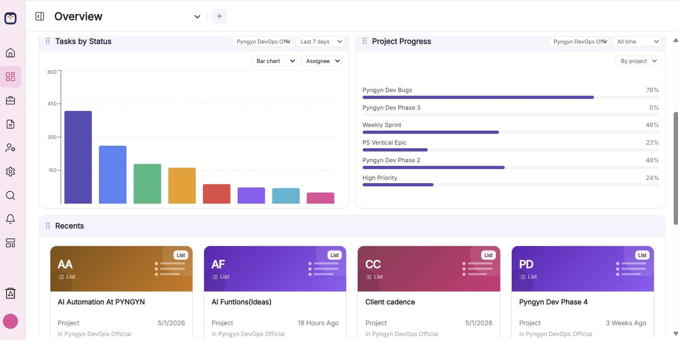This screenshot has width=678, height=340.
Task: Click the High Priority progress bar
Action: (511, 185)
